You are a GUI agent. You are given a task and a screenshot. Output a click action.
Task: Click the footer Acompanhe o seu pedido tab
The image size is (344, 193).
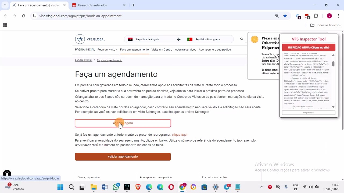(x=156, y=177)
